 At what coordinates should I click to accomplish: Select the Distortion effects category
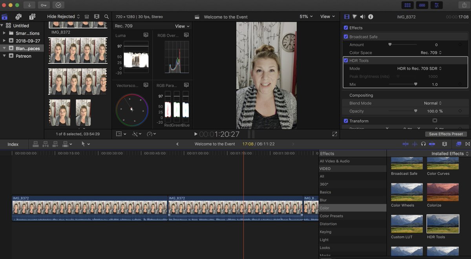[352, 224]
